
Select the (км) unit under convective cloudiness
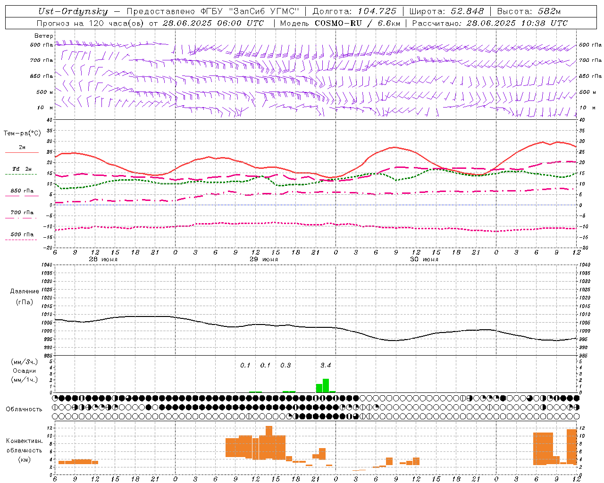click(24, 459)
